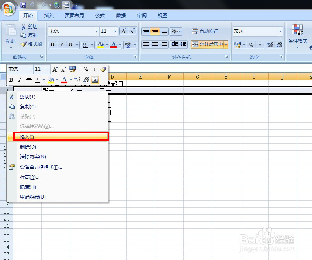Decrease indent in alignment group

click(x=175, y=45)
